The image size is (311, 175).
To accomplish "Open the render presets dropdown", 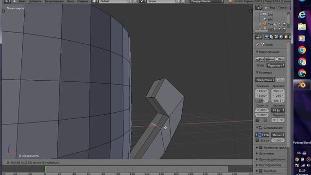I will 265,80.
